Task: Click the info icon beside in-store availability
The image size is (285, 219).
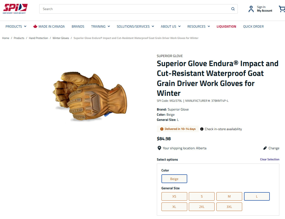Action: point(202,129)
